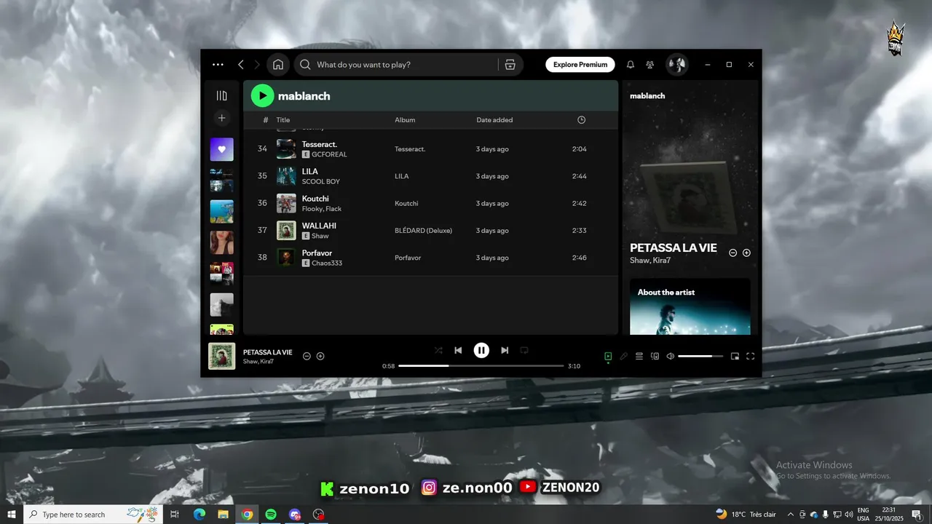Go back with the left arrow
Viewport: 932px width, 524px height.
[241, 65]
